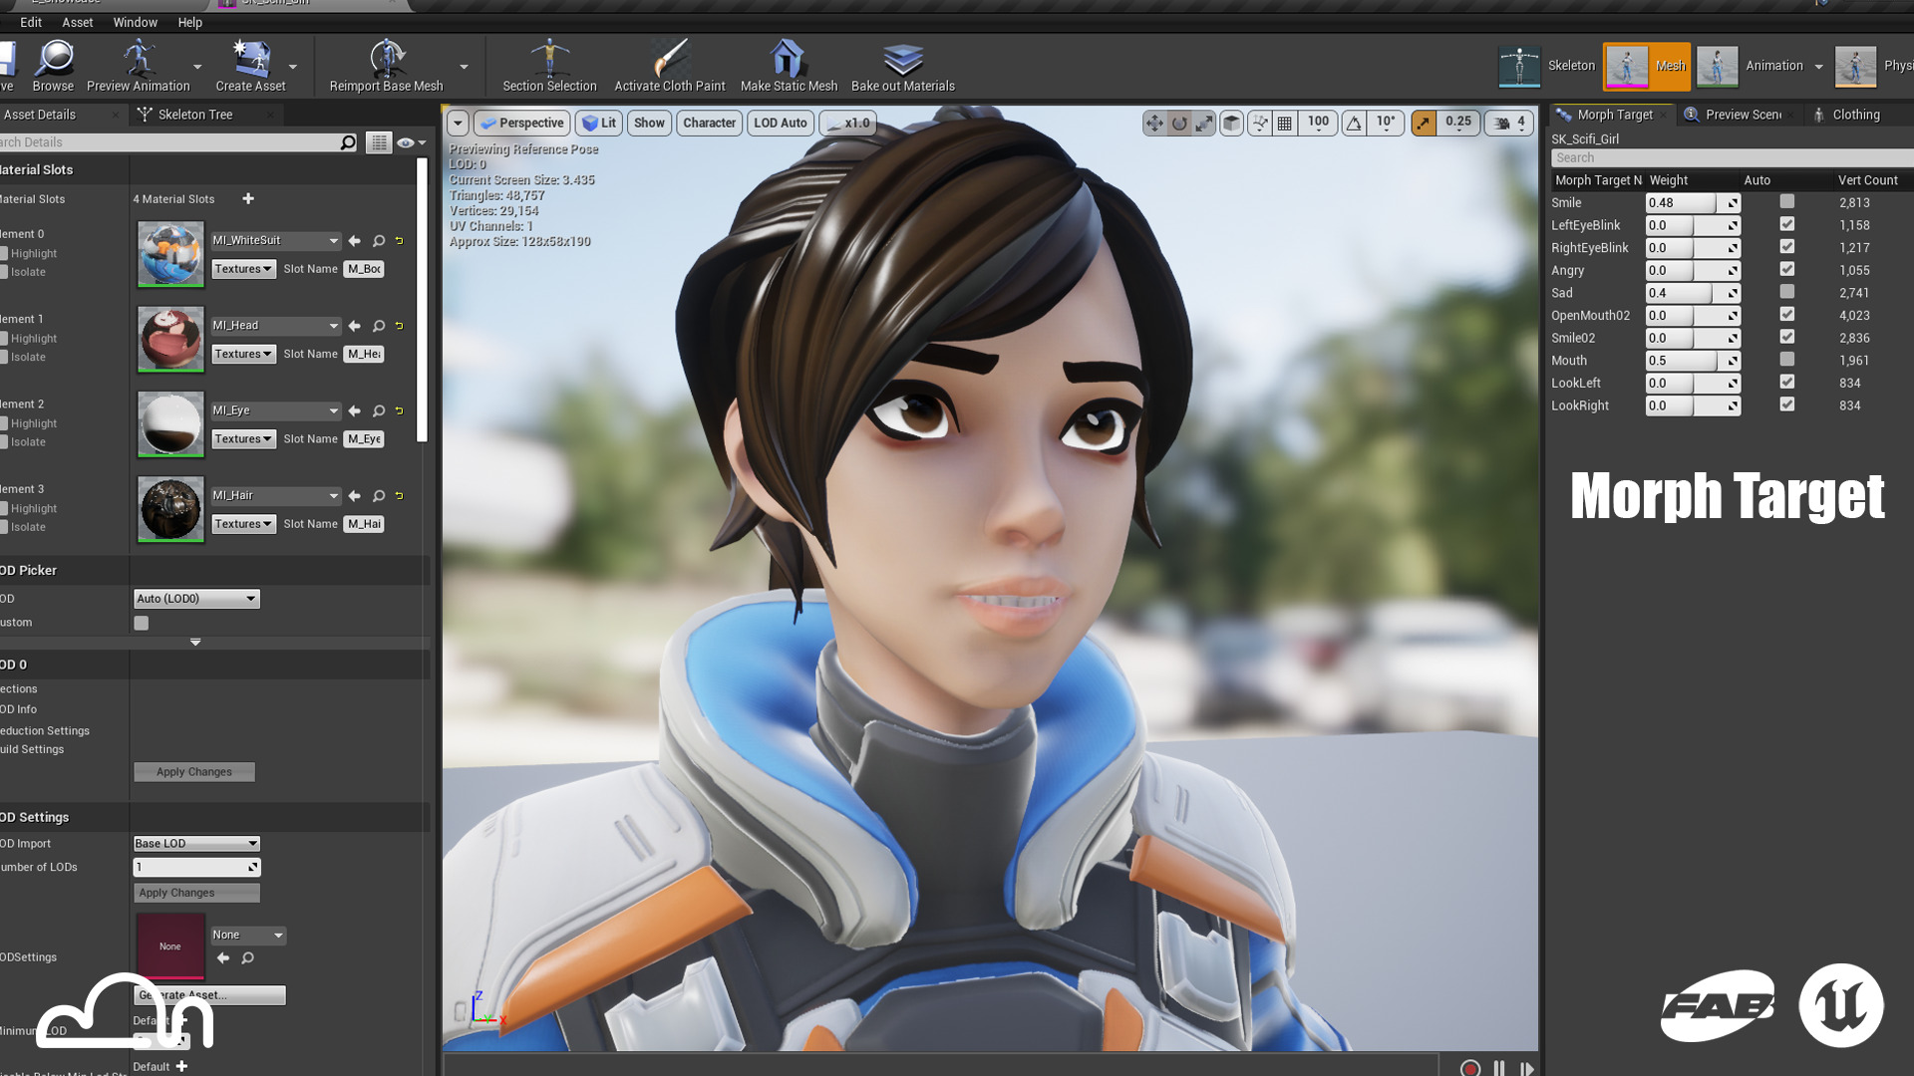Click search icon in Asset Details search
This screenshot has width=1914, height=1076.
(348, 142)
